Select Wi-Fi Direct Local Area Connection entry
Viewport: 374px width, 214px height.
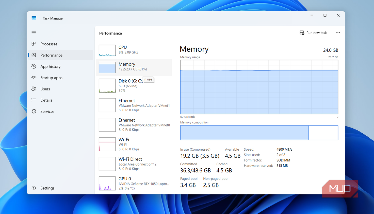[134, 164]
